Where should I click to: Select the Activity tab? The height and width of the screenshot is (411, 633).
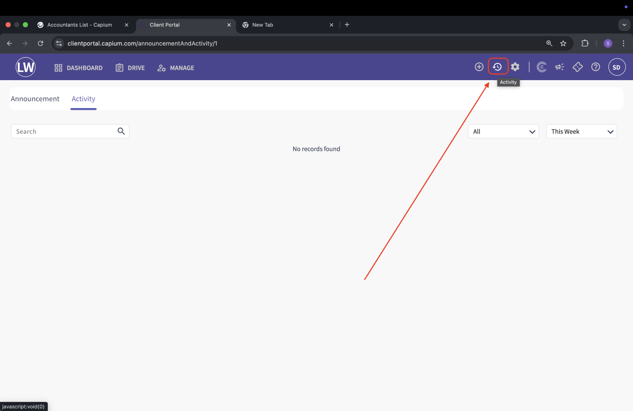tap(83, 99)
